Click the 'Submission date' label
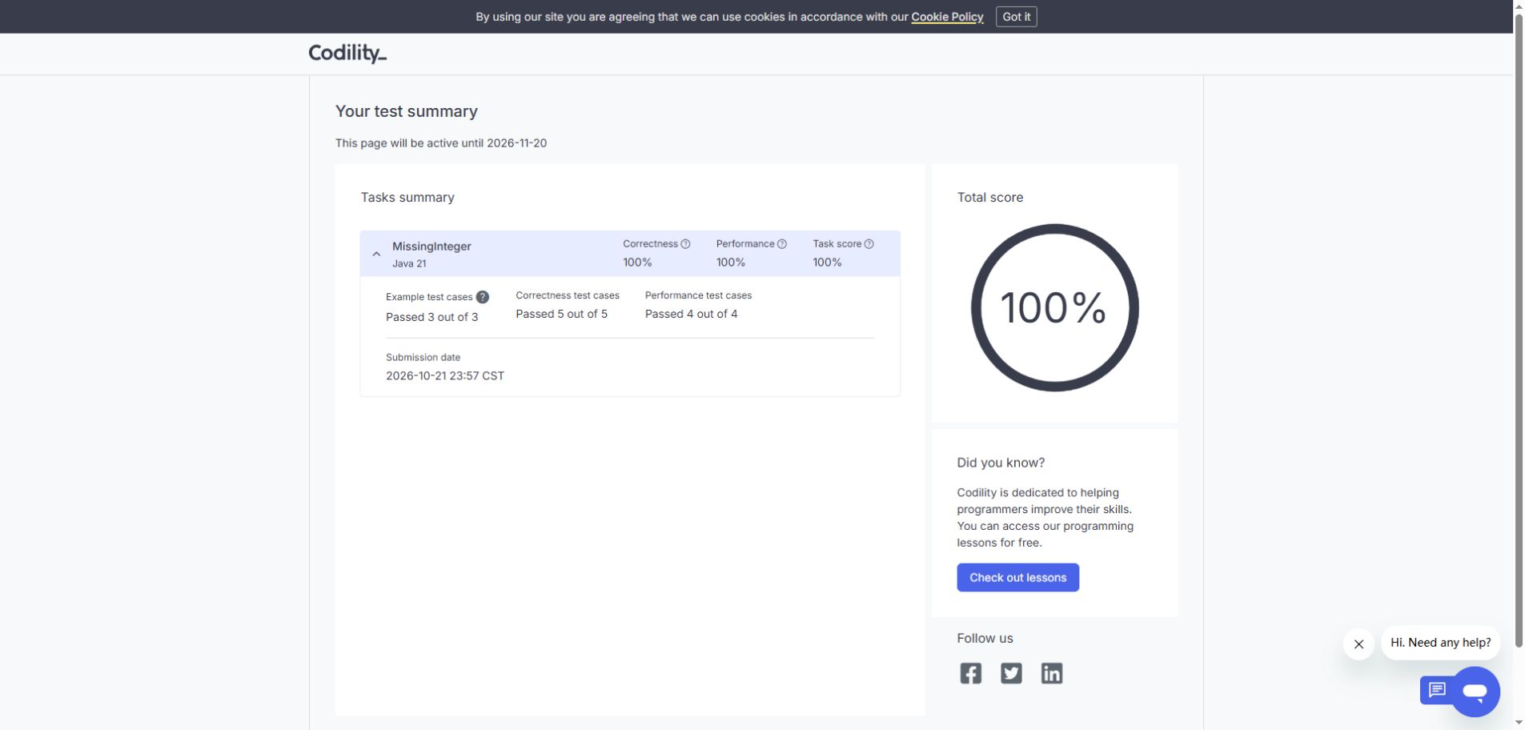1525x730 pixels. 423,357
